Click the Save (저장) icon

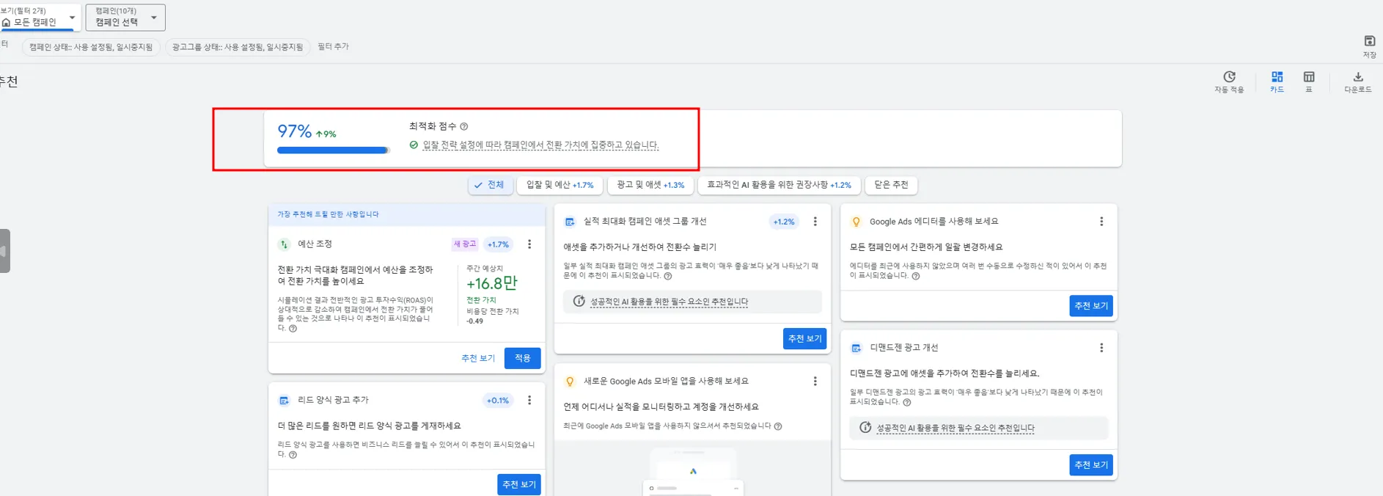[1369, 41]
